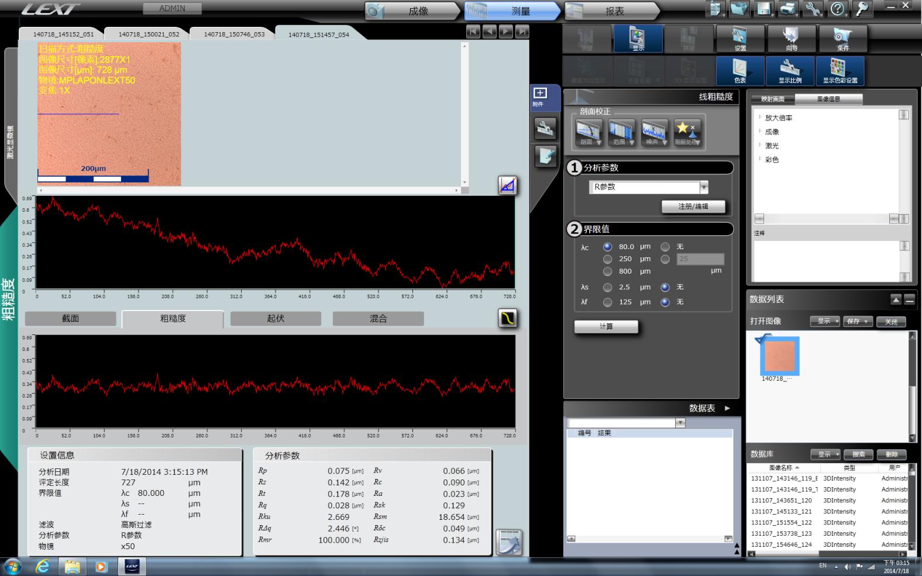The height and width of the screenshot is (576, 922).
Task: Click the 计算 calculate button
Action: [x=606, y=326]
